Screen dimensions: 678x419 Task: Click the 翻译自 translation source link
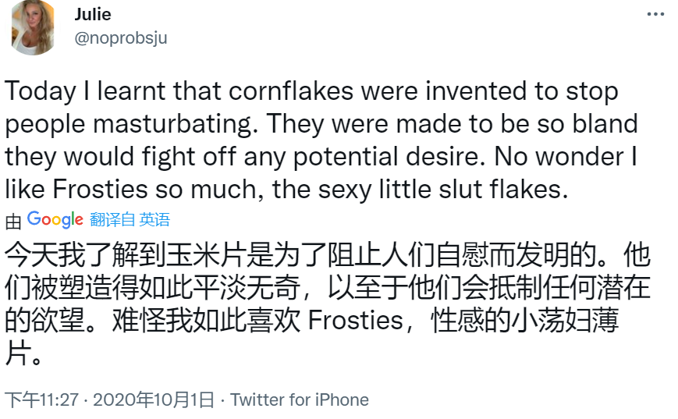[x=112, y=220]
